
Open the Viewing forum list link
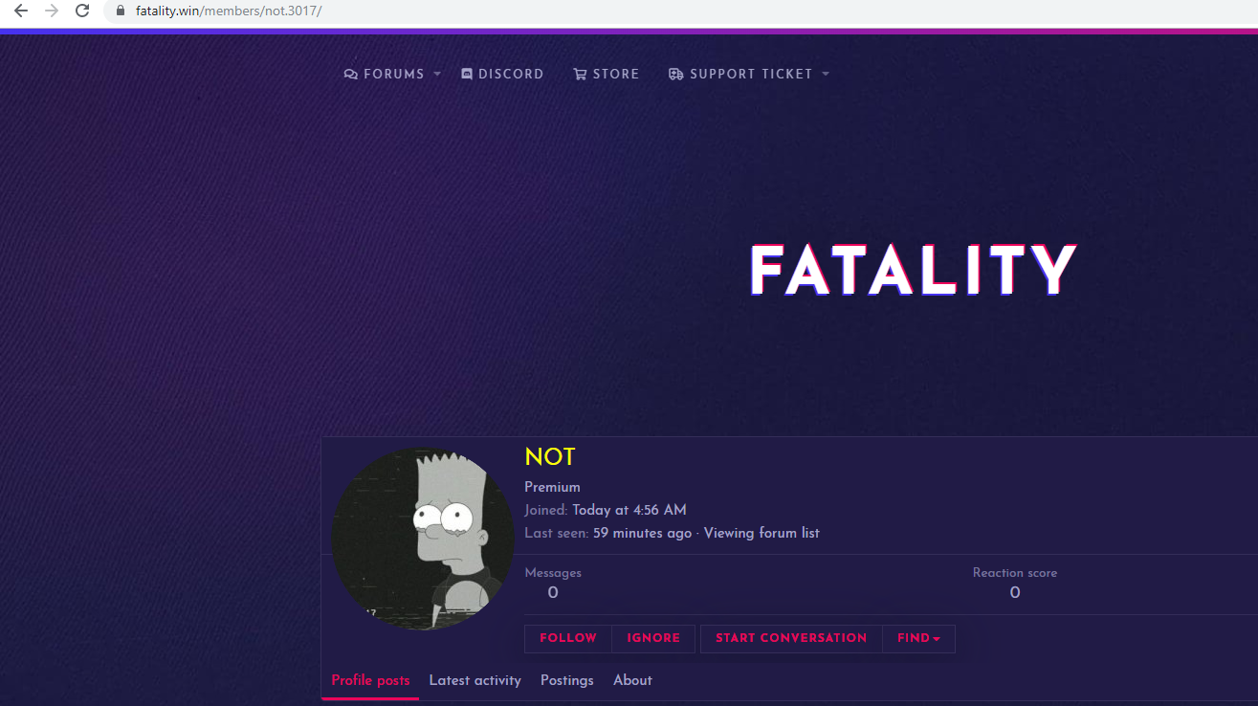[x=761, y=533]
